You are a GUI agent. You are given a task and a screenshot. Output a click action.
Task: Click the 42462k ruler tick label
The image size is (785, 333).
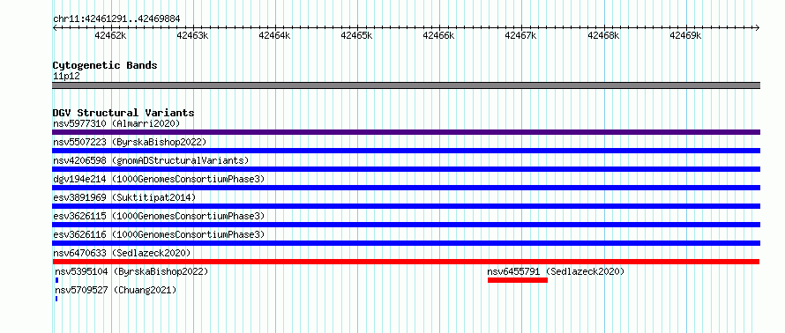(110, 35)
